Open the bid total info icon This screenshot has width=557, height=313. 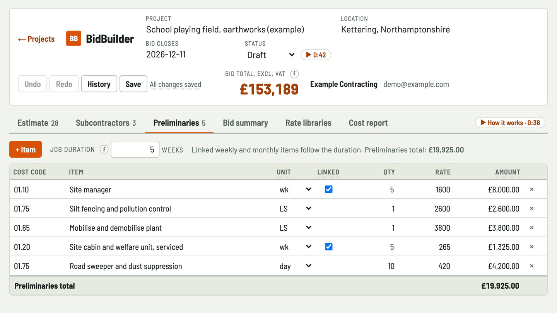pos(294,73)
